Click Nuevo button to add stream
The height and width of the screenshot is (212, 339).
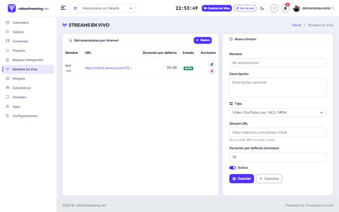(x=203, y=40)
